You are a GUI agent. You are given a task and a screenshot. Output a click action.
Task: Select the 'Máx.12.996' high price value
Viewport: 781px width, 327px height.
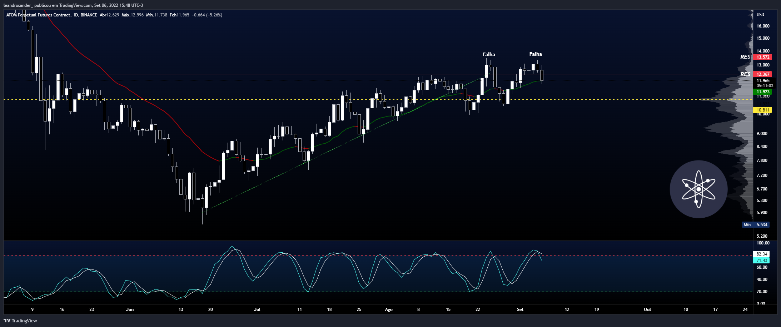[x=133, y=15]
